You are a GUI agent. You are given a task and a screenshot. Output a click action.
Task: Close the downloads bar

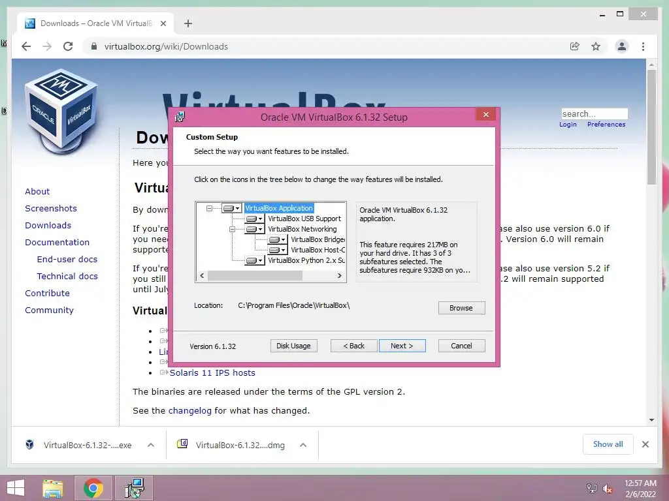click(x=645, y=444)
